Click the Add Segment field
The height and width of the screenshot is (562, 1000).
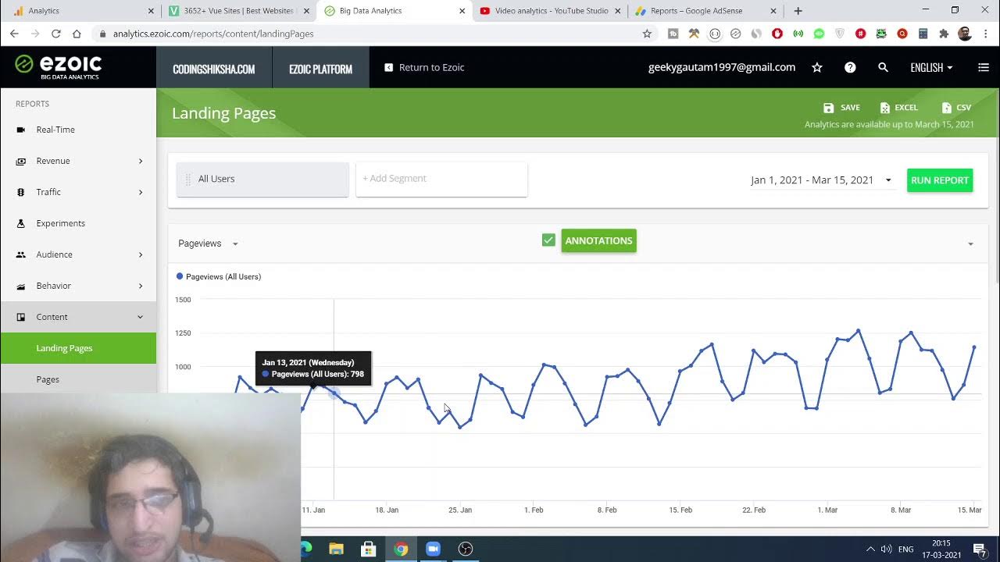click(441, 179)
